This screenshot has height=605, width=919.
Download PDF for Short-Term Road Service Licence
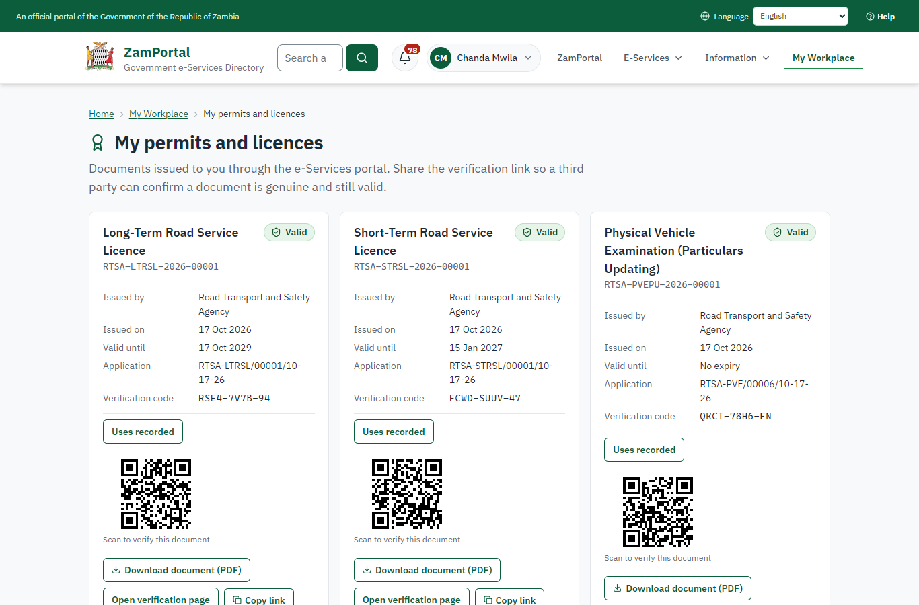427,570
